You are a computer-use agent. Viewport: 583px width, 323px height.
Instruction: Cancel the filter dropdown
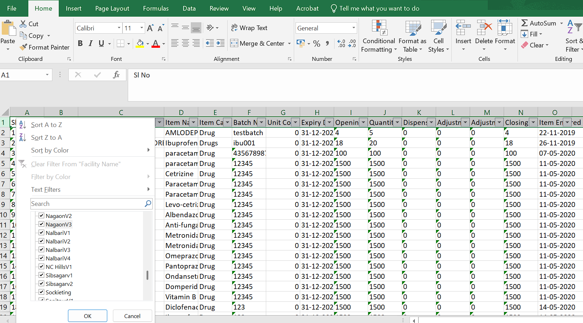pyautogui.click(x=132, y=316)
